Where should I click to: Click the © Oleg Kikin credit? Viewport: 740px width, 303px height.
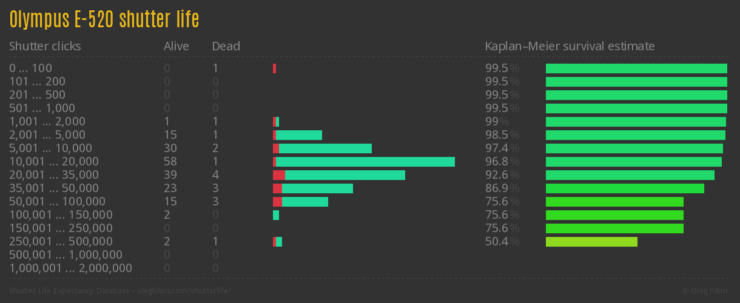click(x=706, y=291)
